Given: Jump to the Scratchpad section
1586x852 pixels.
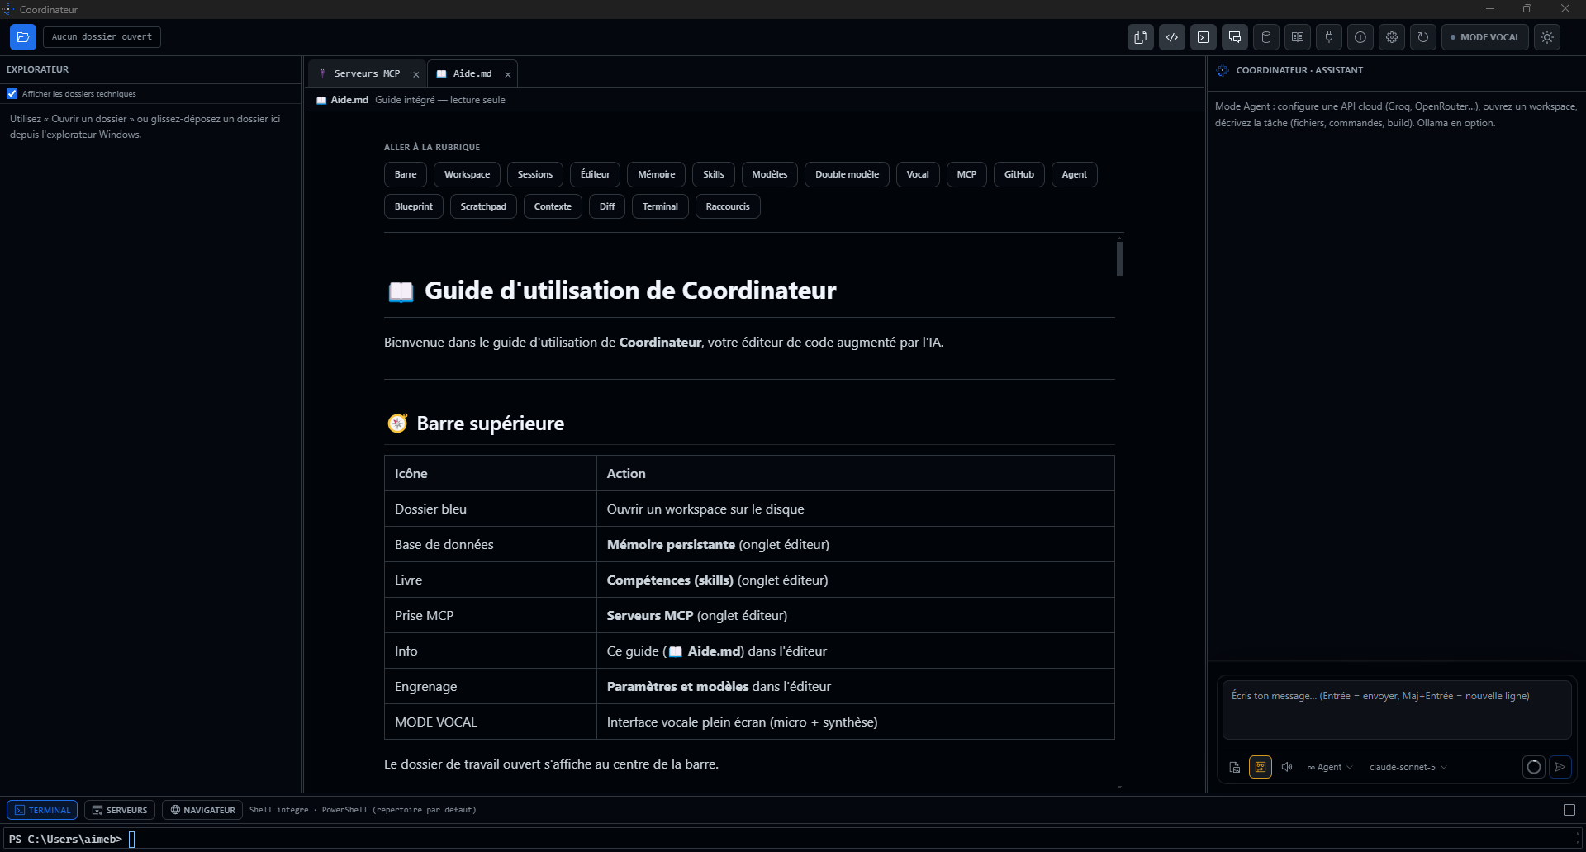Looking at the screenshot, I should click(483, 206).
